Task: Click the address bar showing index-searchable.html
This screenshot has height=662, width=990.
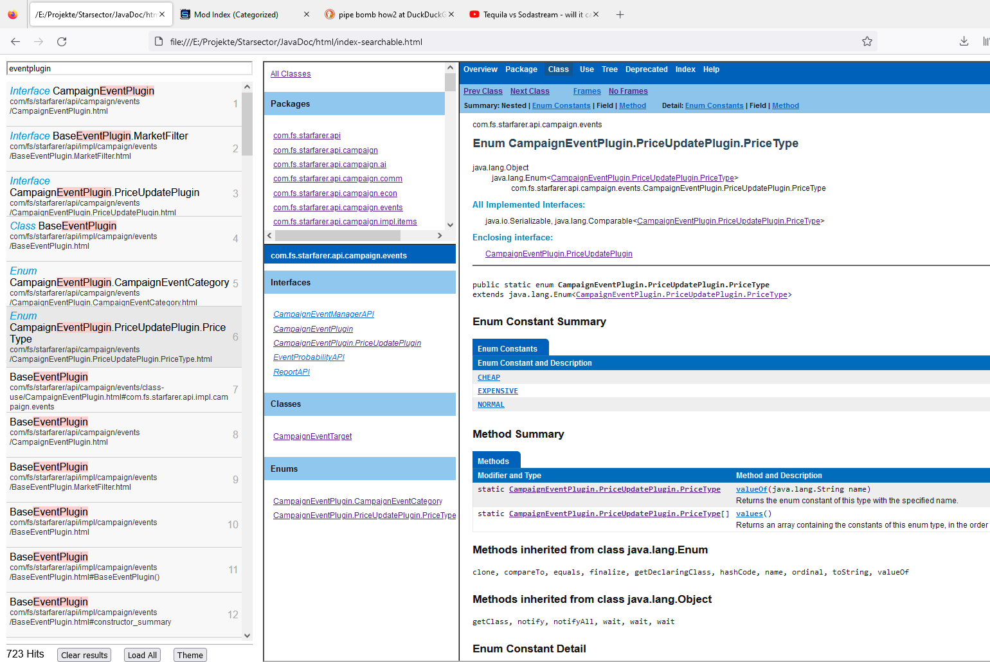Action: (x=511, y=42)
